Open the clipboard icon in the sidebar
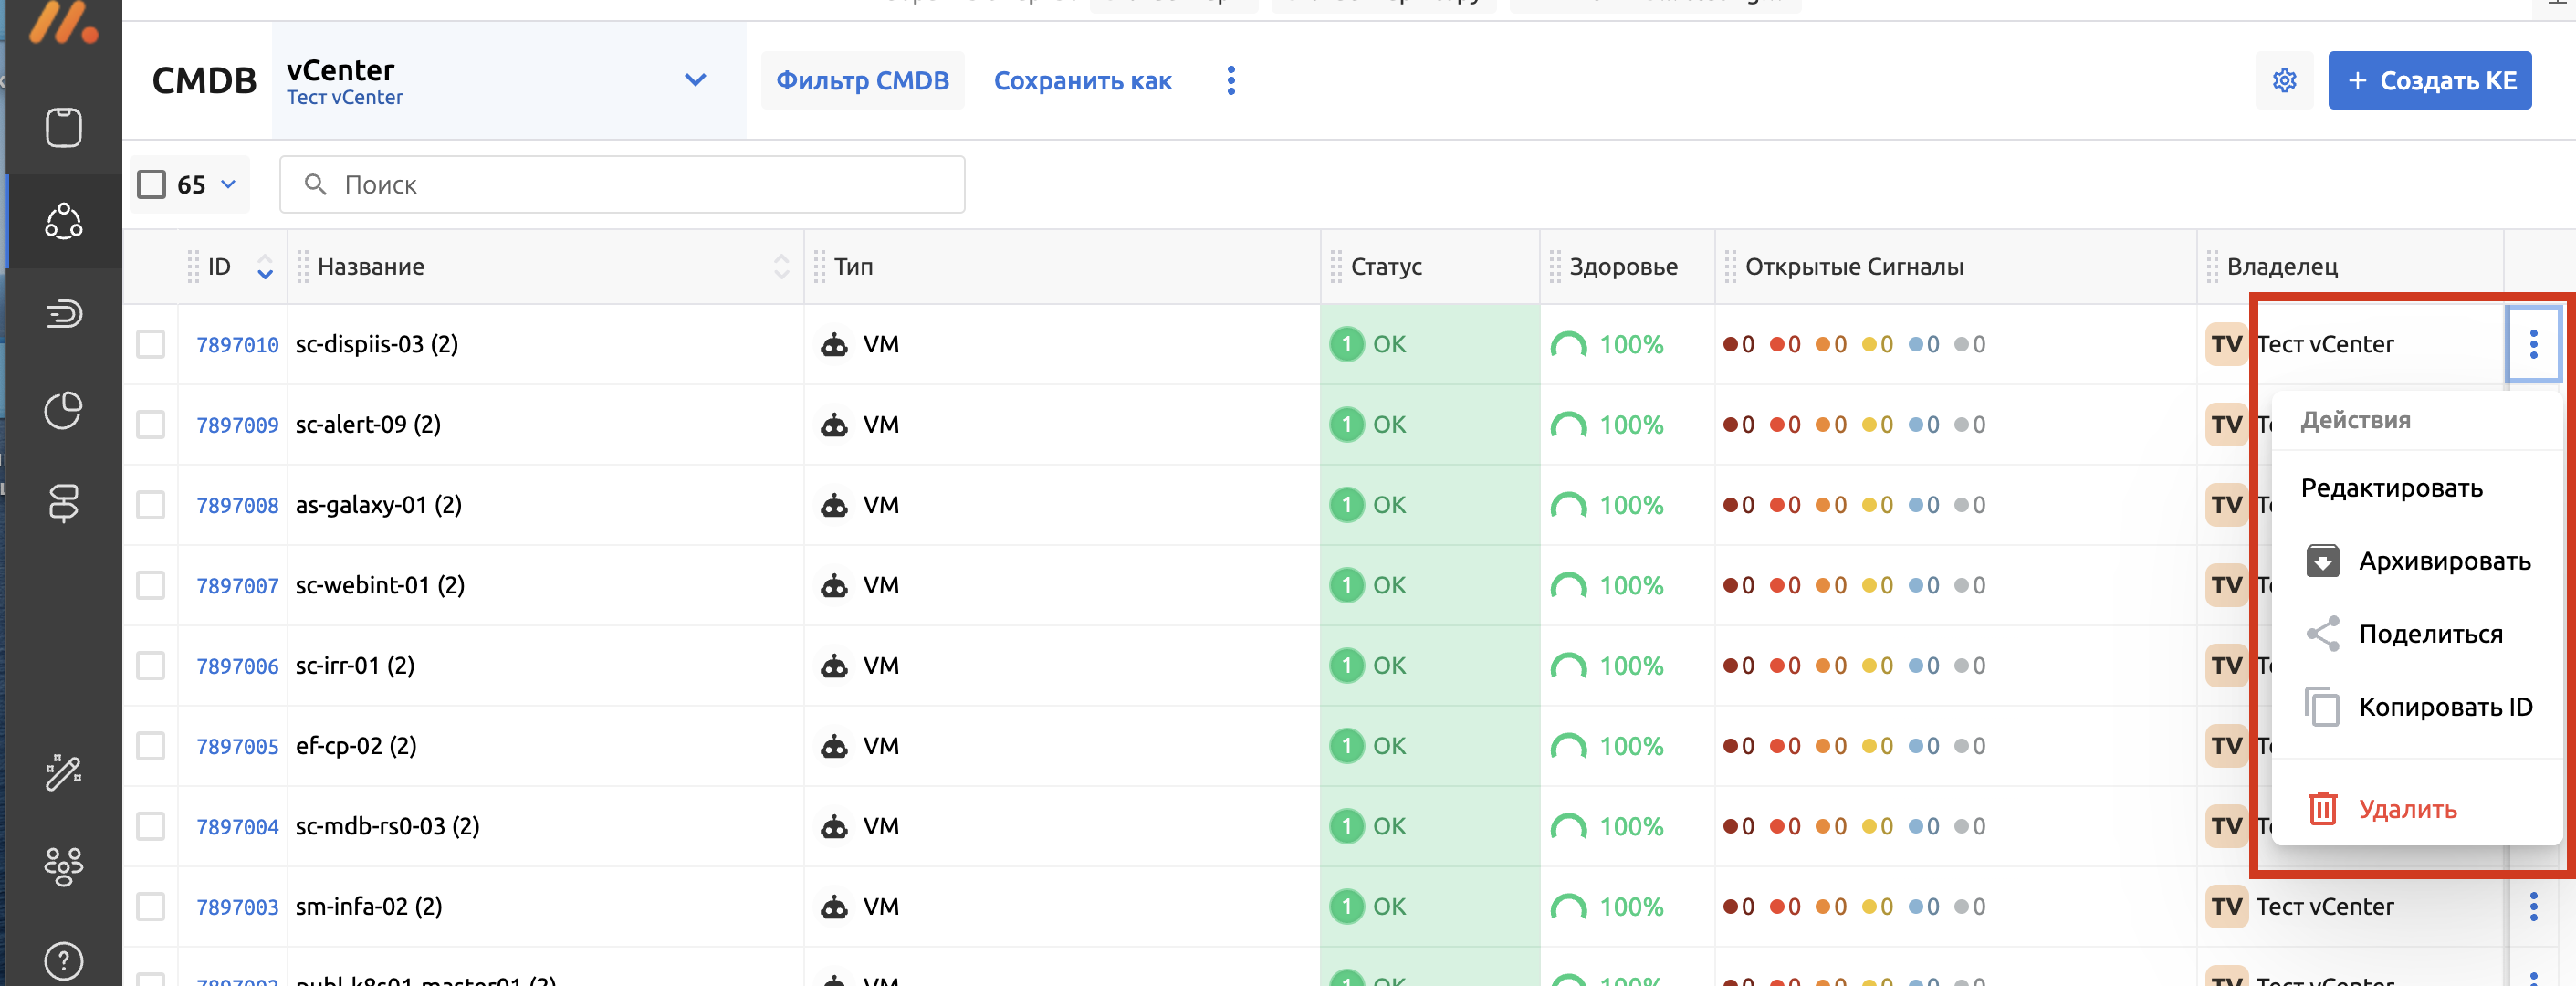Screen dimensions: 2576x986 (x=63, y=127)
